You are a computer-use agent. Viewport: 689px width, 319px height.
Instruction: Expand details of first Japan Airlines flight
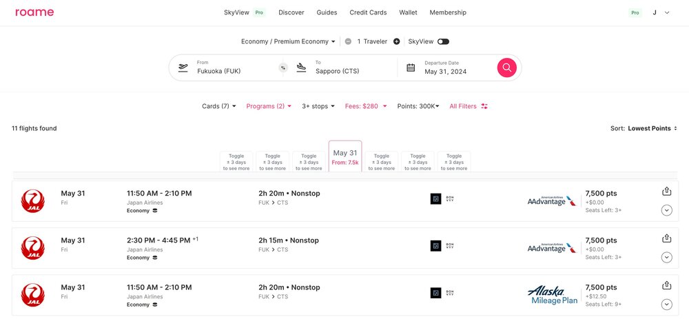point(666,210)
